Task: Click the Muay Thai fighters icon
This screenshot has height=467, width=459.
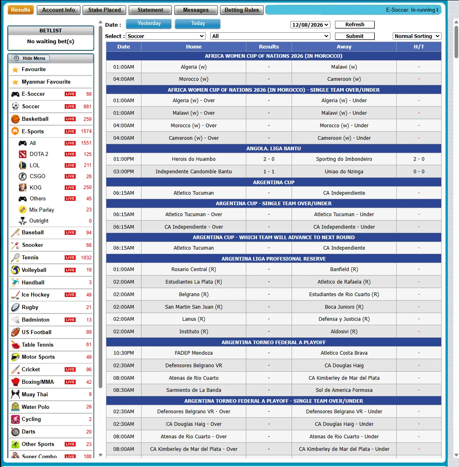Action: pos(15,394)
